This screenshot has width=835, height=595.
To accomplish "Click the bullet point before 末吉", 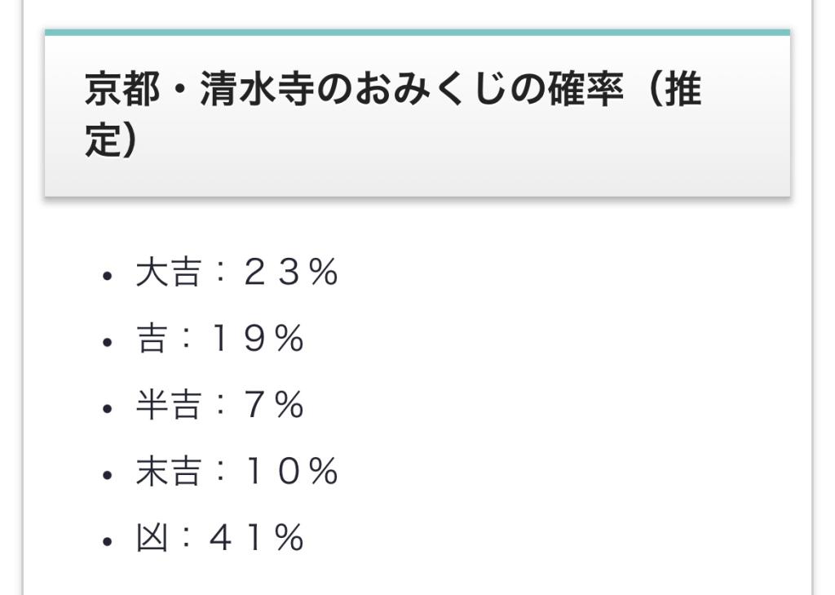I will pyautogui.click(x=108, y=474).
